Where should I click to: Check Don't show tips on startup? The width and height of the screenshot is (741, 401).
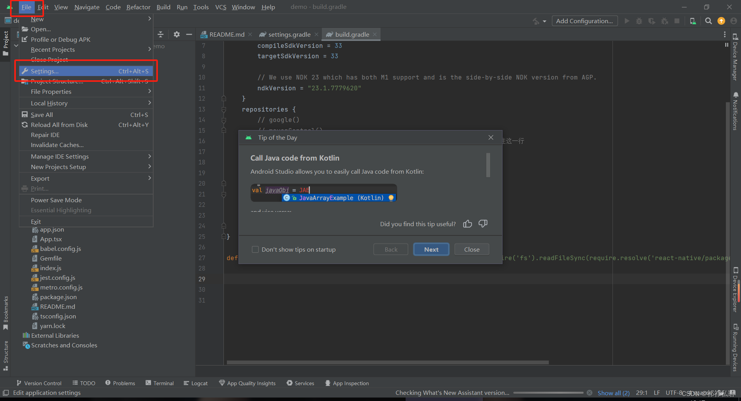coord(255,249)
